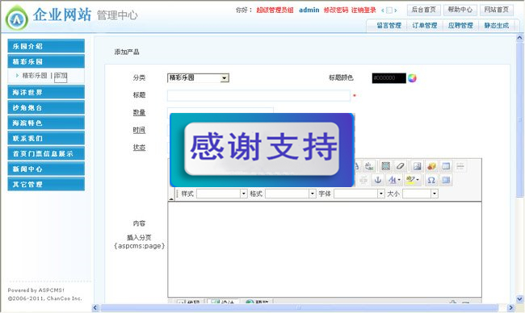Click the 注销登录 link
This screenshot has width=525, height=313.
point(363,10)
